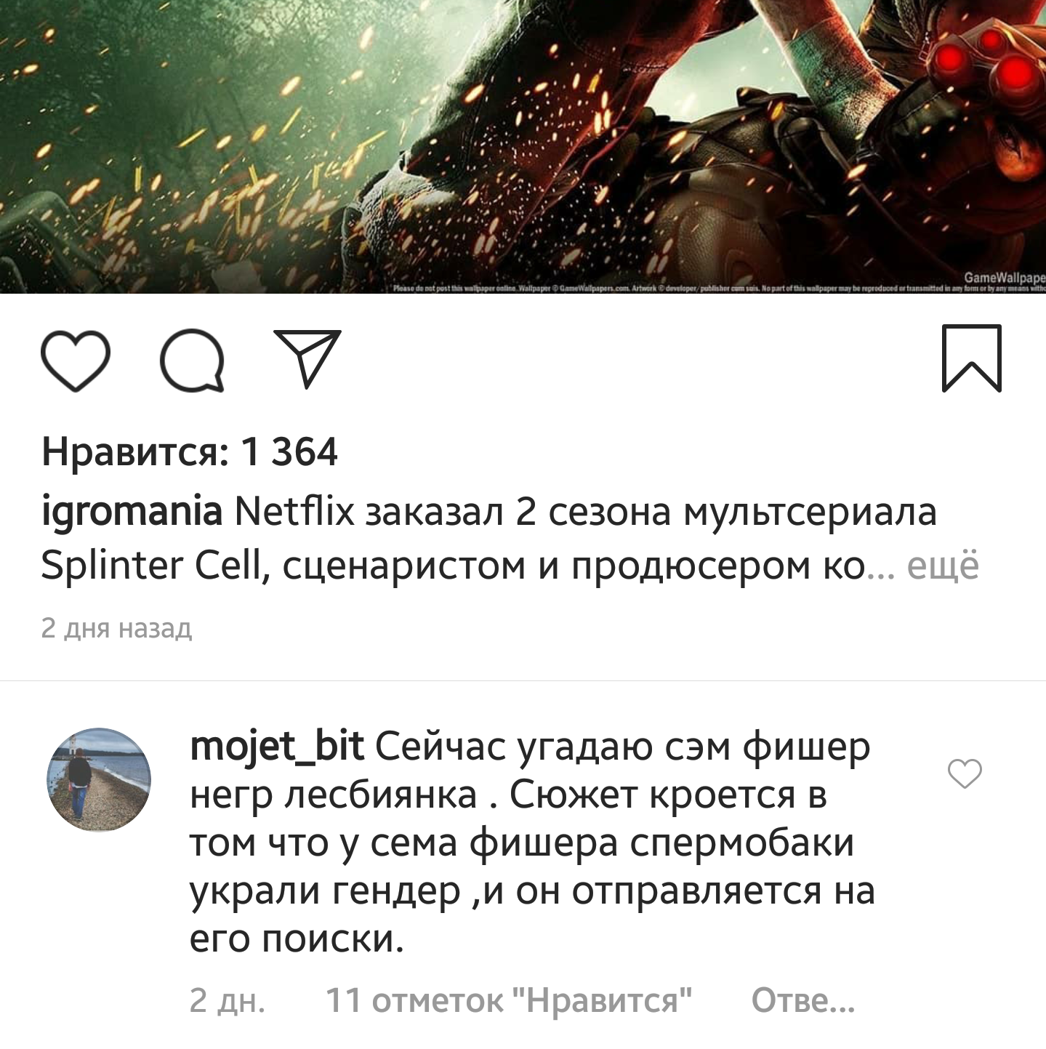The image size is (1046, 1049).
Task: Tap the "2 дня назад" post timestamp
Action: [x=116, y=627]
